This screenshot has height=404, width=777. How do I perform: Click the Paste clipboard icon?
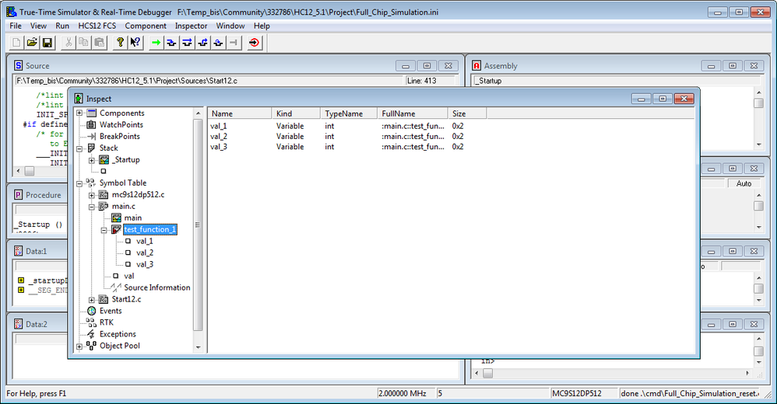[x=99, y=43]
